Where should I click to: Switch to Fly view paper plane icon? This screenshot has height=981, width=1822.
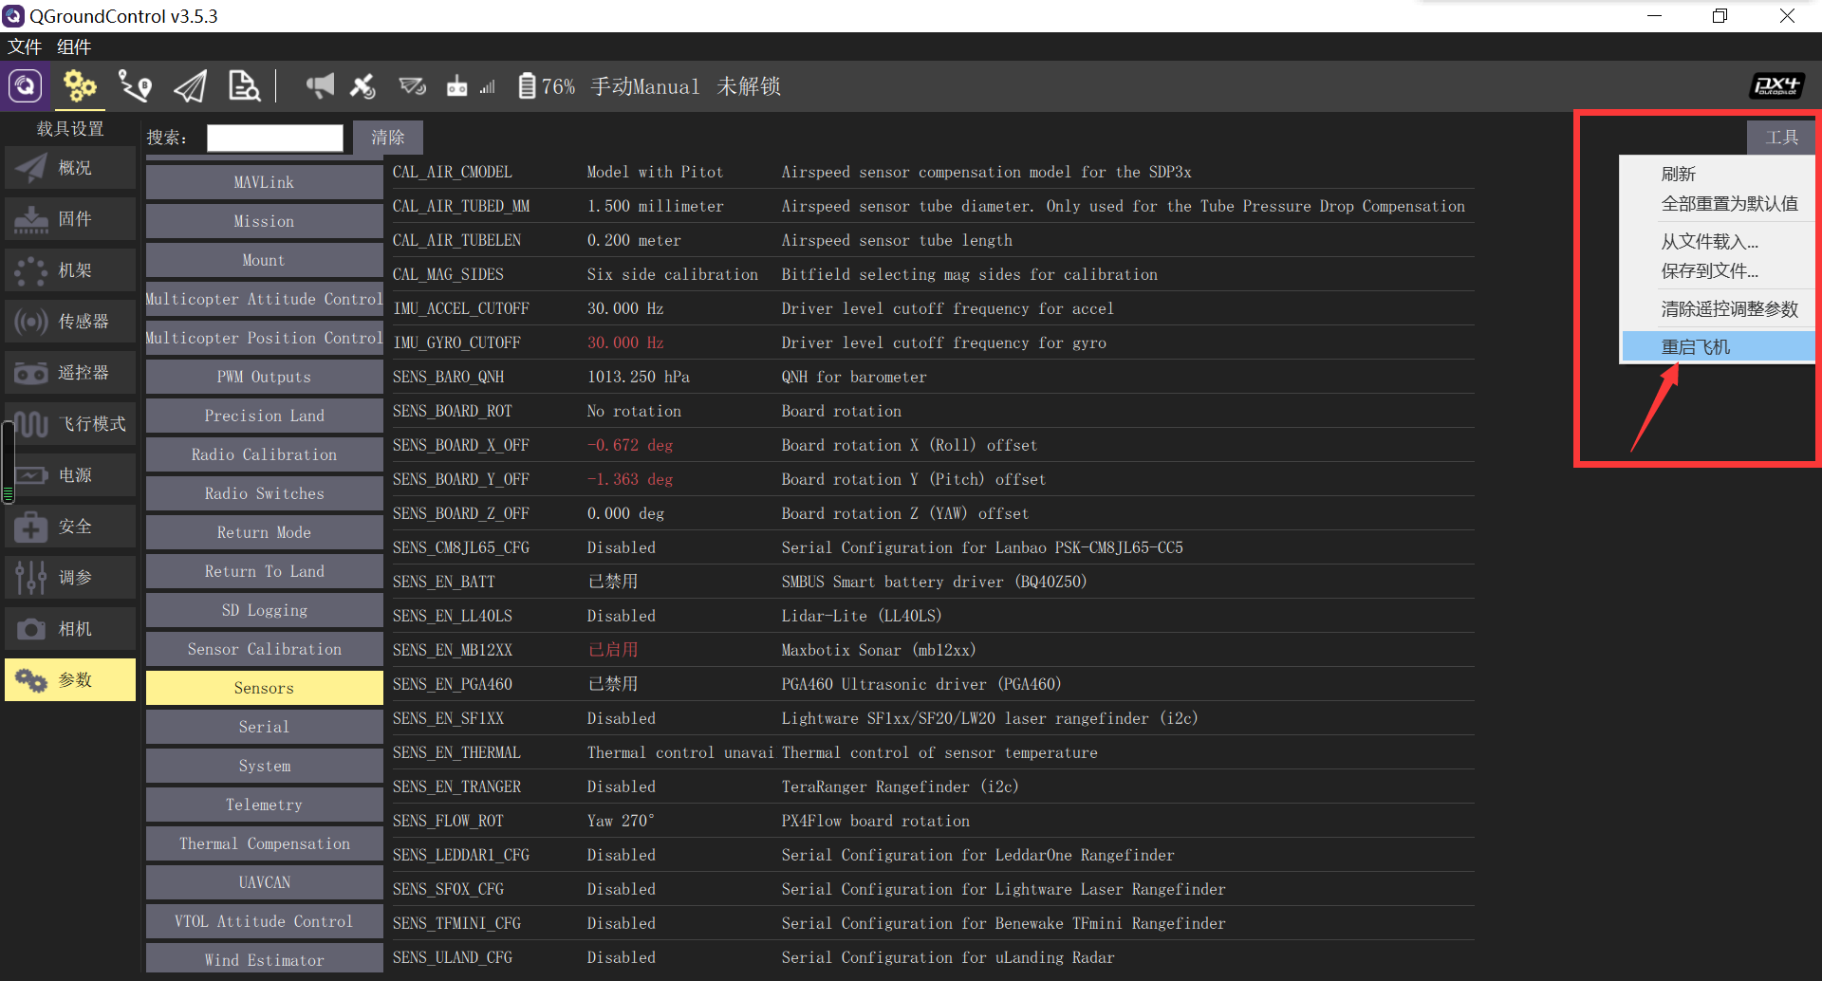pos(190,86)
